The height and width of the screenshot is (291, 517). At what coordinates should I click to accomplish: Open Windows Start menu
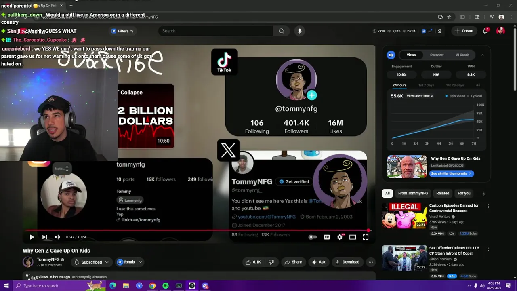coord(6,286)
